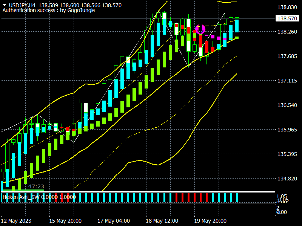Click the 134.820 level on price axis

pyautogui.click(x=287, y=179)
